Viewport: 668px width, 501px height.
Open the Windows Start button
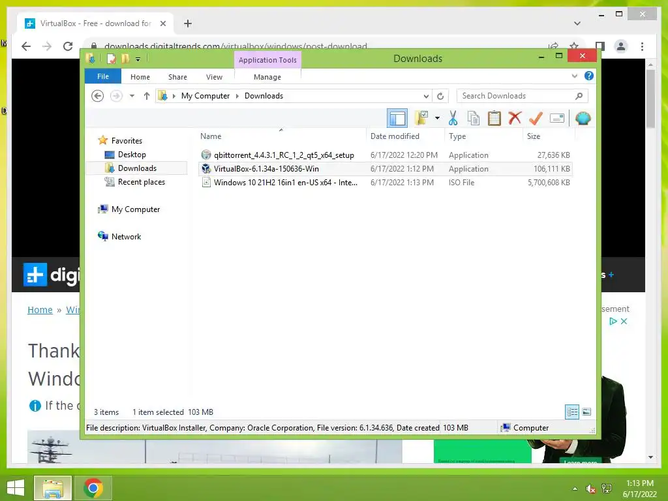16,488
